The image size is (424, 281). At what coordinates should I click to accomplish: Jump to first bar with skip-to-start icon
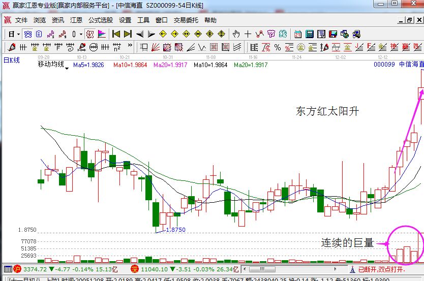(116, 34)
